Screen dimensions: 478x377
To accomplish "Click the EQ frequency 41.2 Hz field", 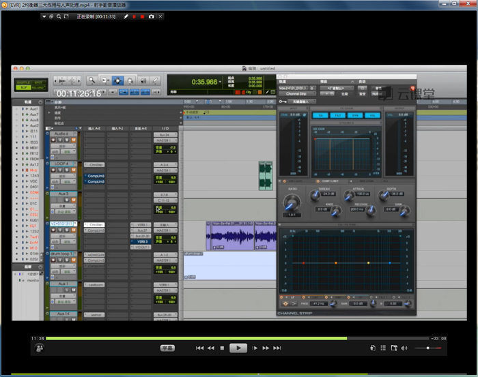I will point(319,303).
